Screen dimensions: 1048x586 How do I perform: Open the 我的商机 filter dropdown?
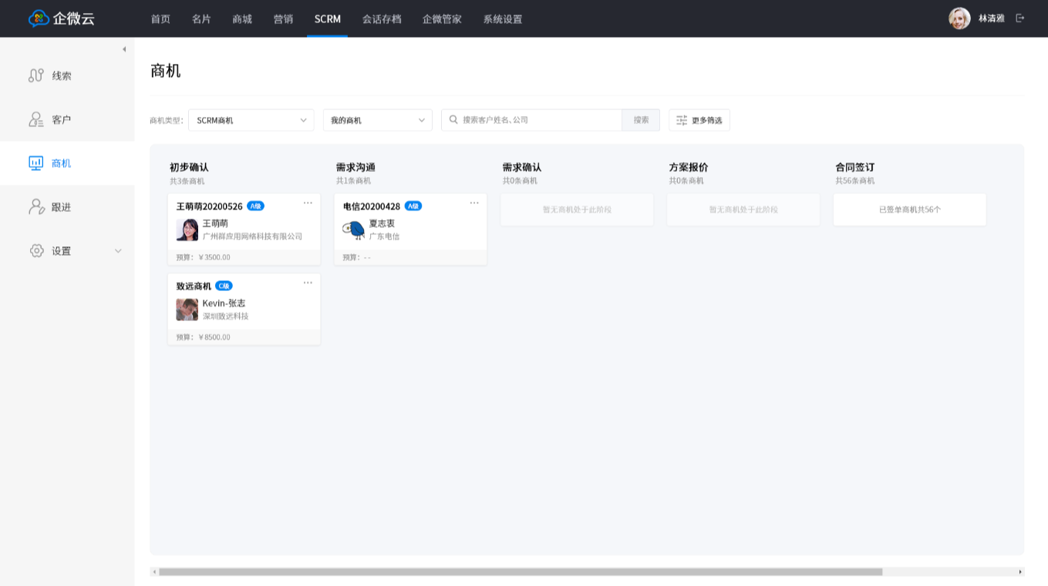pyautogui.click(x=377, y=120)
